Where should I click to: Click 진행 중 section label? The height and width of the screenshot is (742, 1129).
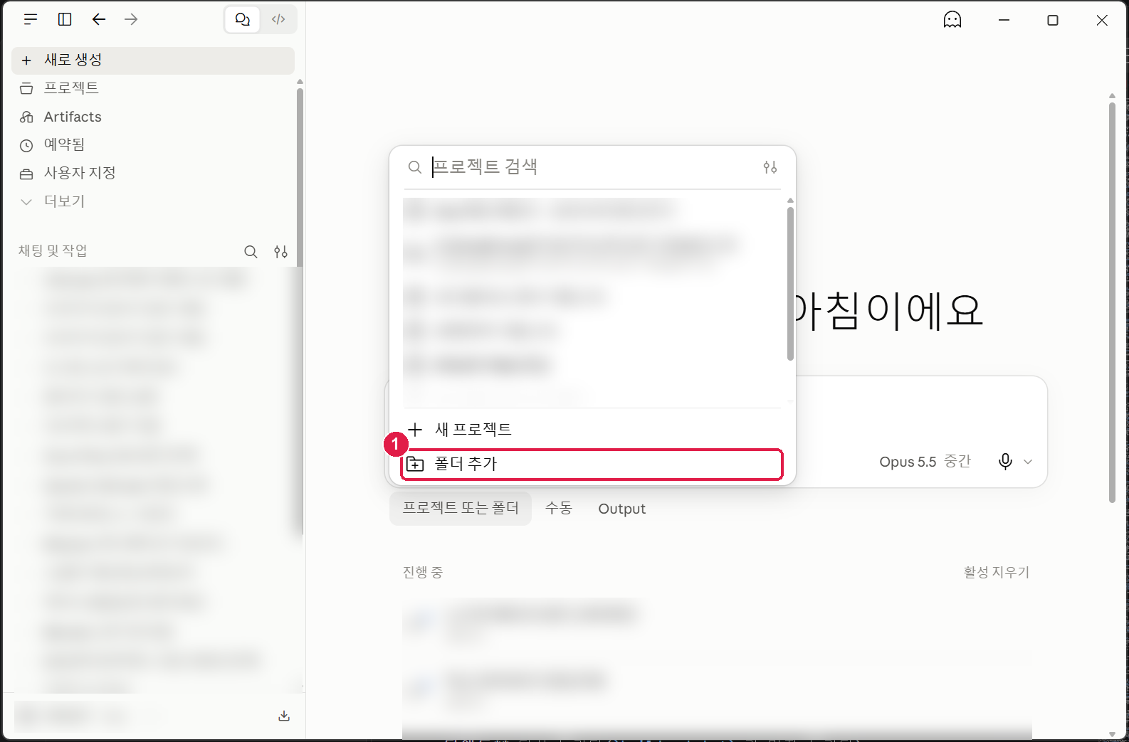(x=423, y=572)
